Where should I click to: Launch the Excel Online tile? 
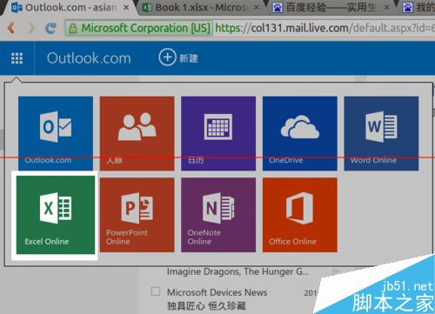[x=56, y=215]
